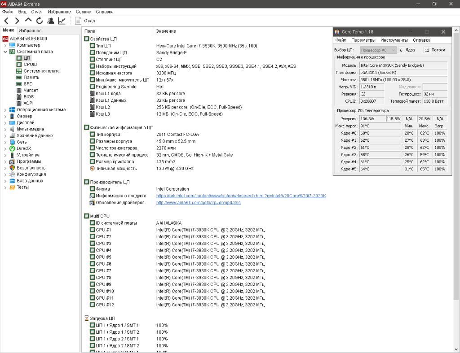Click the DirectX icon in the tree

[12, 148]
